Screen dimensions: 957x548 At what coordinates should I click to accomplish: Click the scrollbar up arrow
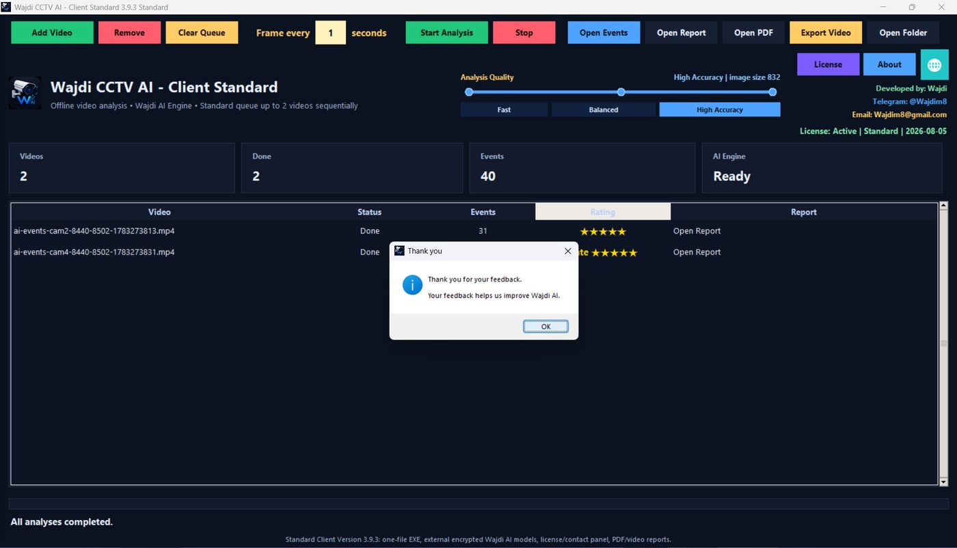[x=944, y=205]
